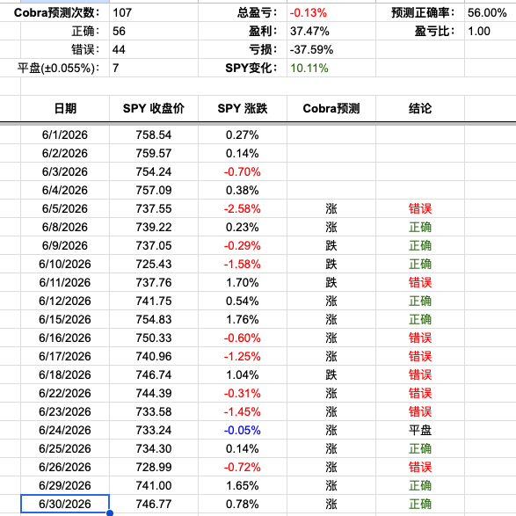Select the 总盈亏 value -0.13%
This screenshot has height=516, width=516.
click(x=331, y=13)
